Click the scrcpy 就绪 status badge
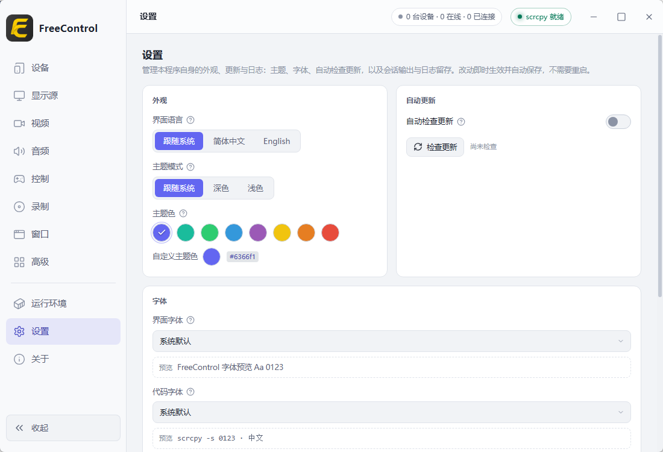This screenshot has width=663, height=452. coord(541,17)
